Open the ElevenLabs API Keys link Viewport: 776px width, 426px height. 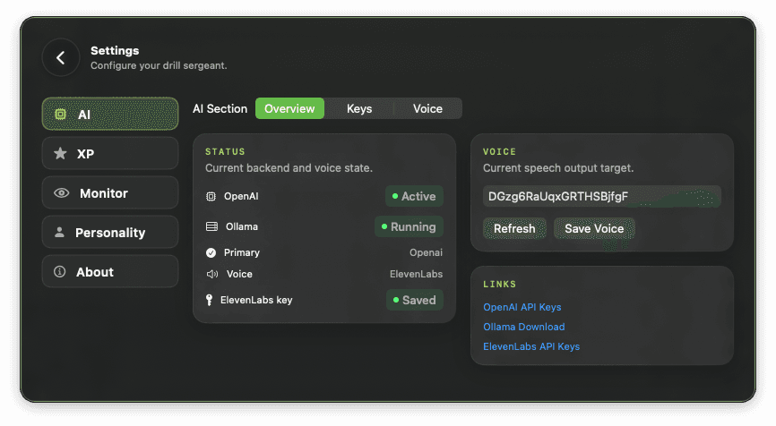[531, 346]
